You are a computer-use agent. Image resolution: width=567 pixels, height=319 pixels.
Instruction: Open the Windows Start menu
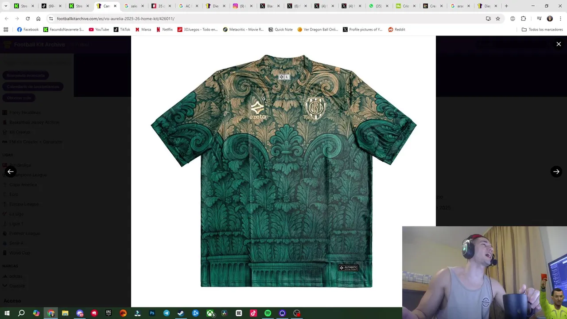point(7,313)
